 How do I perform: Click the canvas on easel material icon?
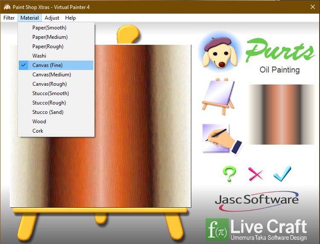(x=218, y=96)
